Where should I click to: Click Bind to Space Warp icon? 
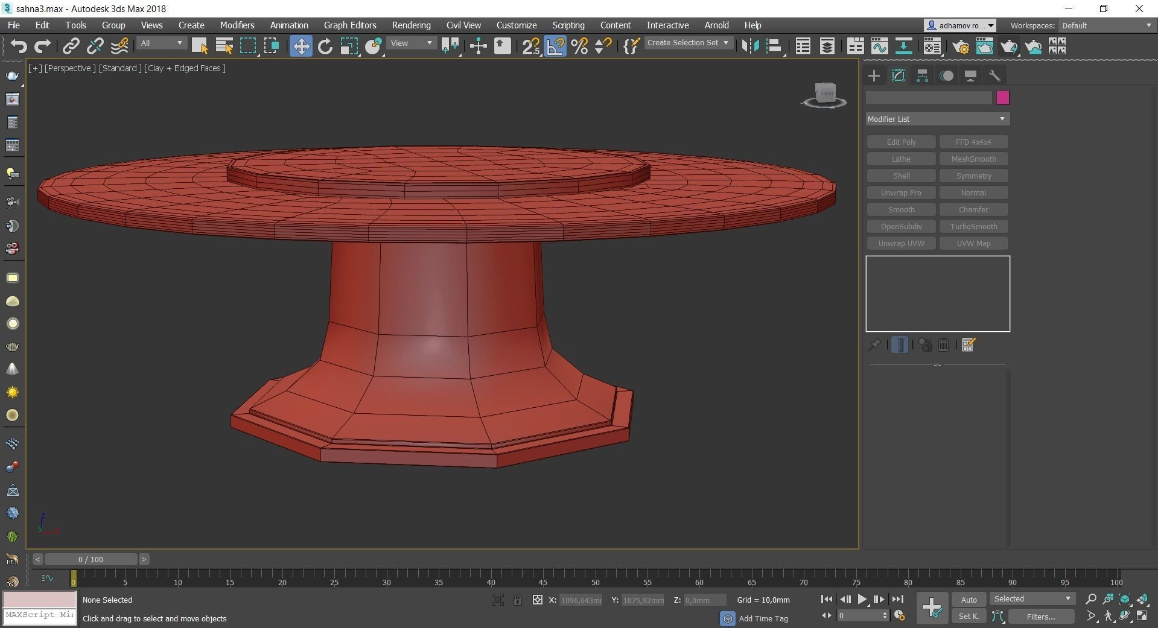(119, 46)
